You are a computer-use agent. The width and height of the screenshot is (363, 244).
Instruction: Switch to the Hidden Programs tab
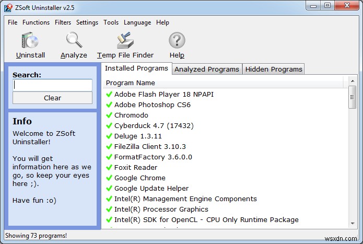[274, 69]
